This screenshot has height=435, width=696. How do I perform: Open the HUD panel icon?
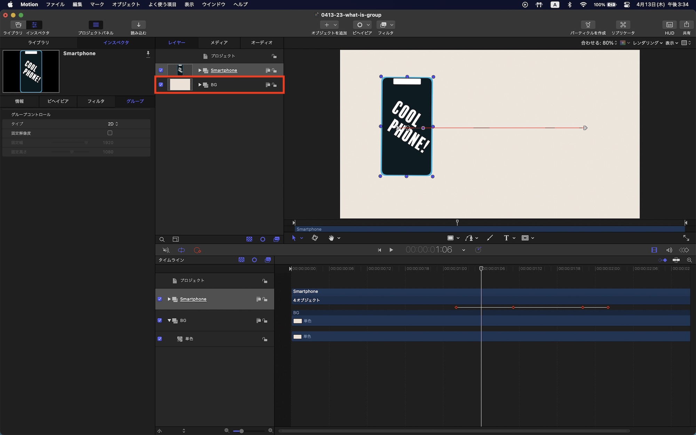[x=669, y=25]
